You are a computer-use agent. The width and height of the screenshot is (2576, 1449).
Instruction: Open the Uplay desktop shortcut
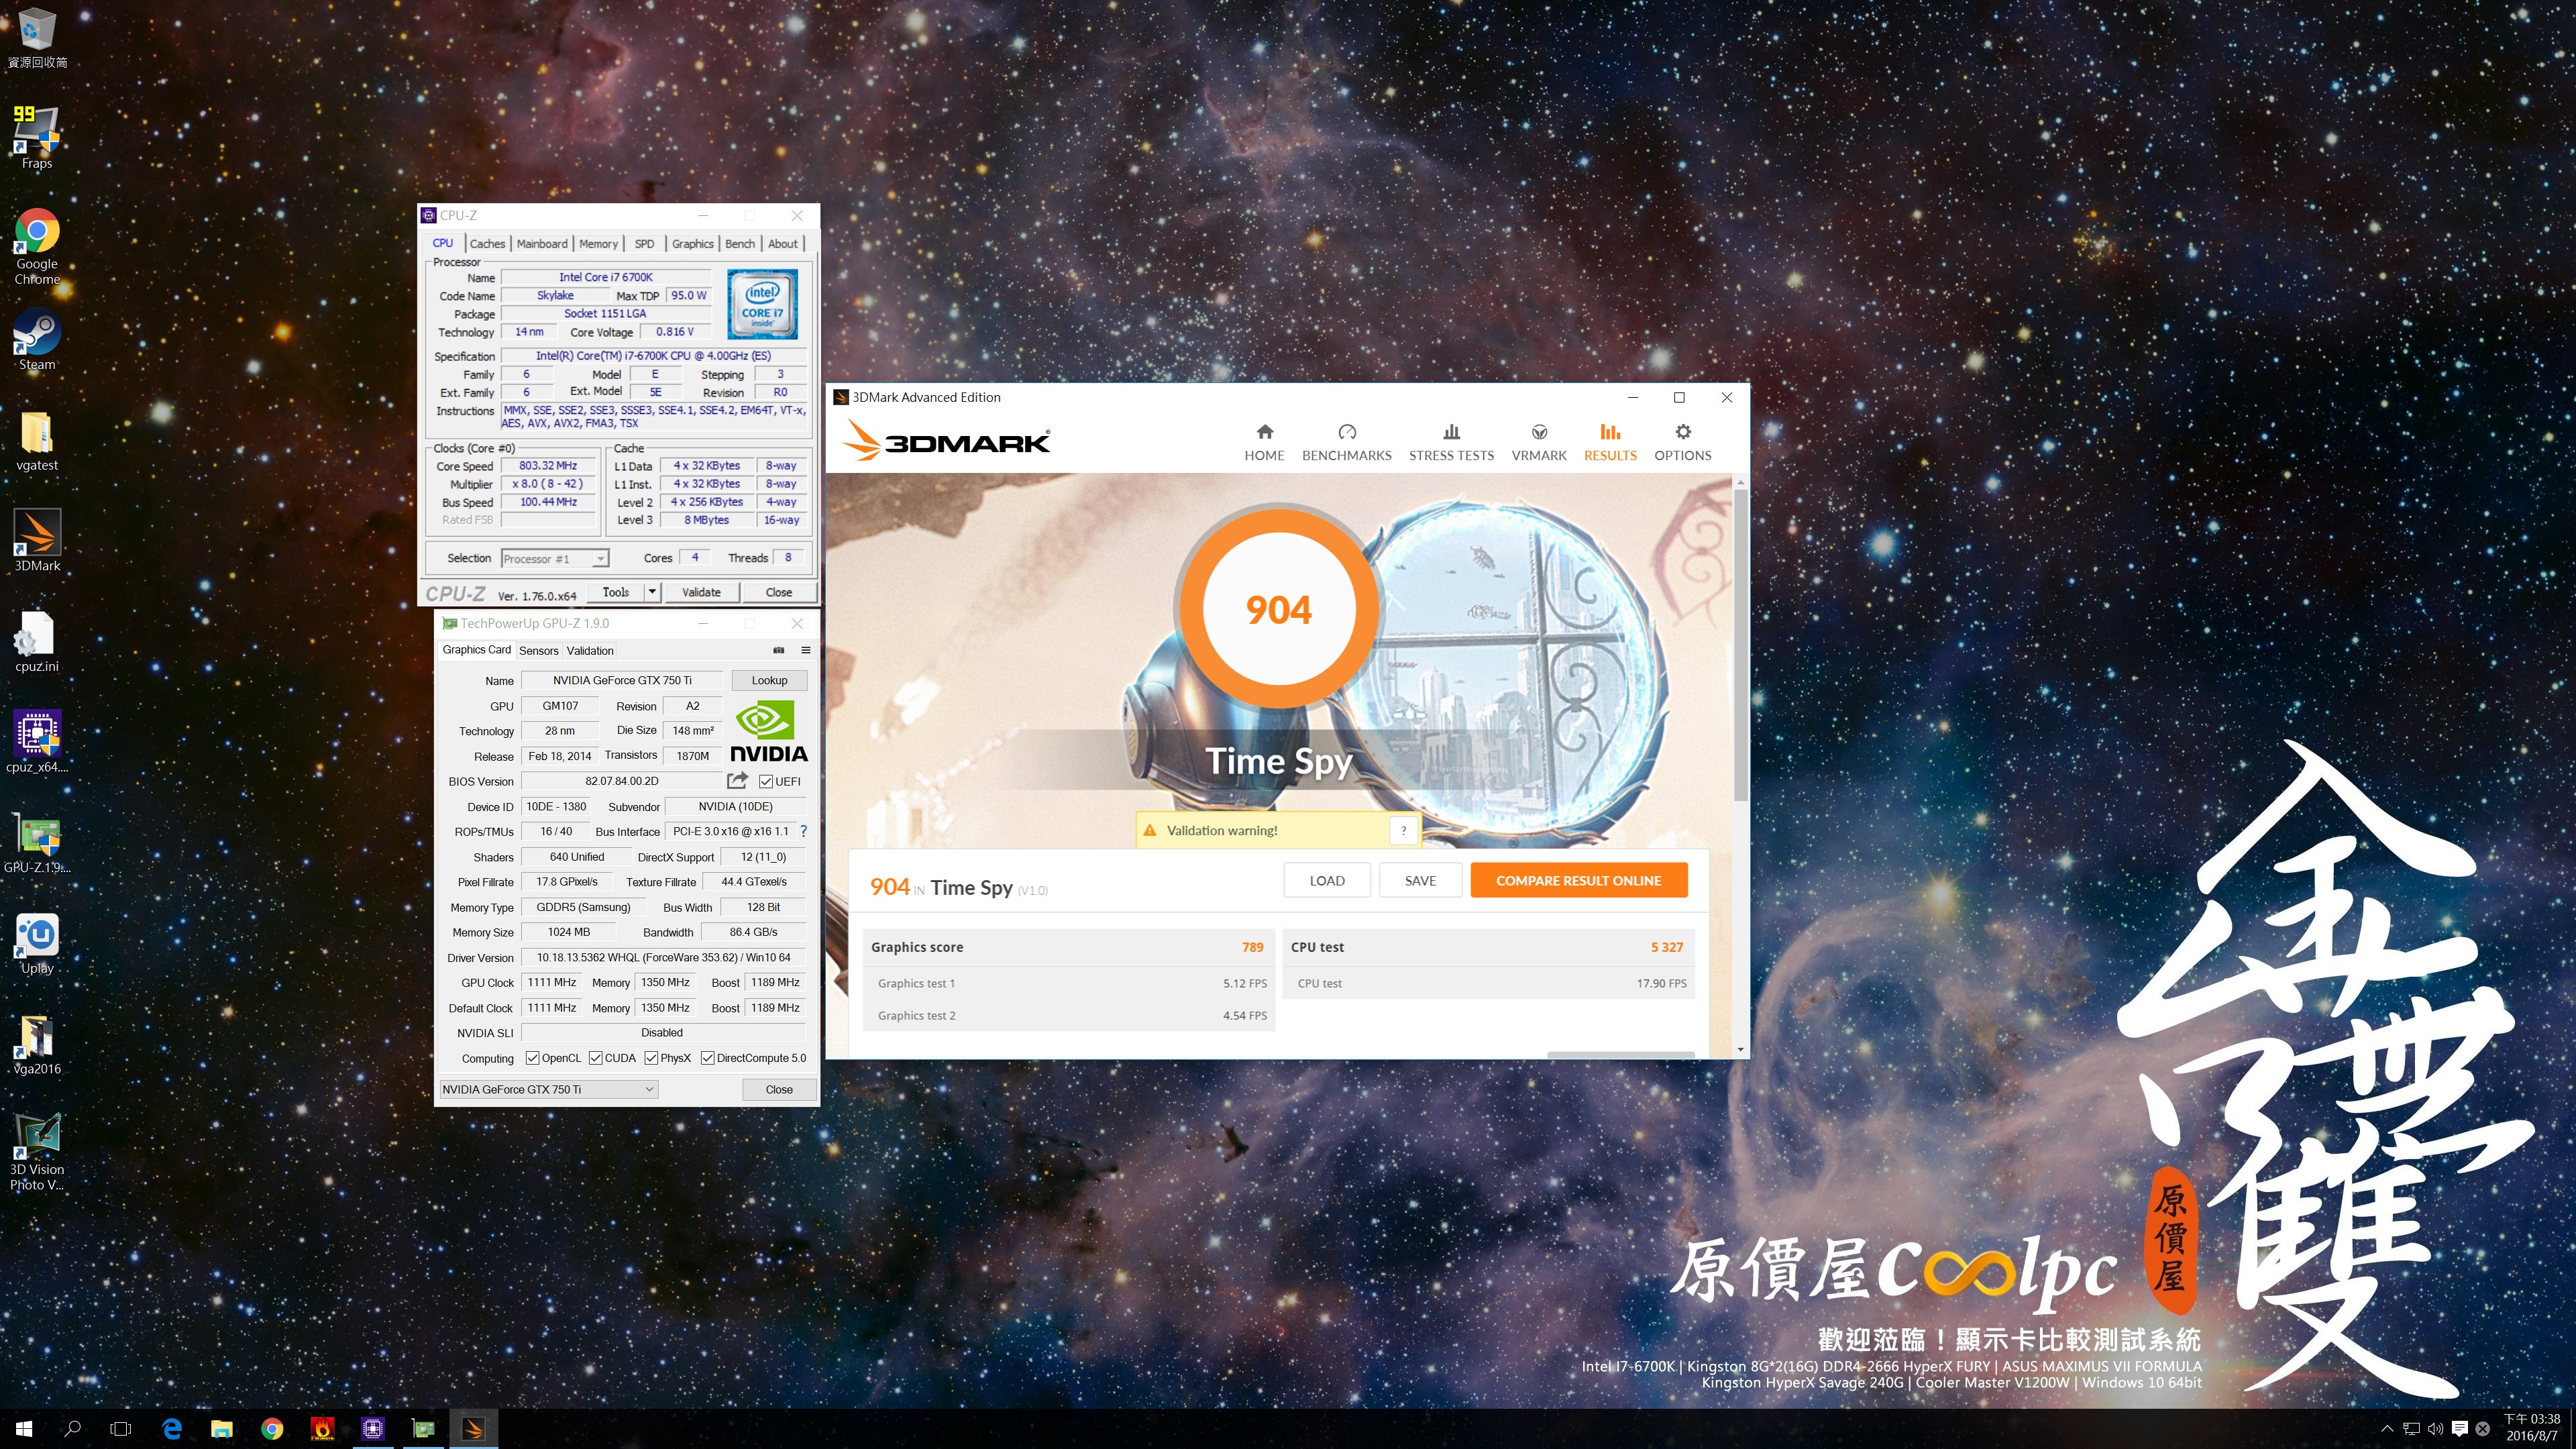(x=37, y=943)
